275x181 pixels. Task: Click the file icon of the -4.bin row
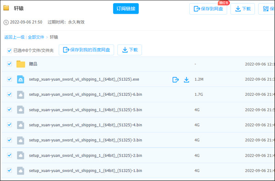[21, 125]
